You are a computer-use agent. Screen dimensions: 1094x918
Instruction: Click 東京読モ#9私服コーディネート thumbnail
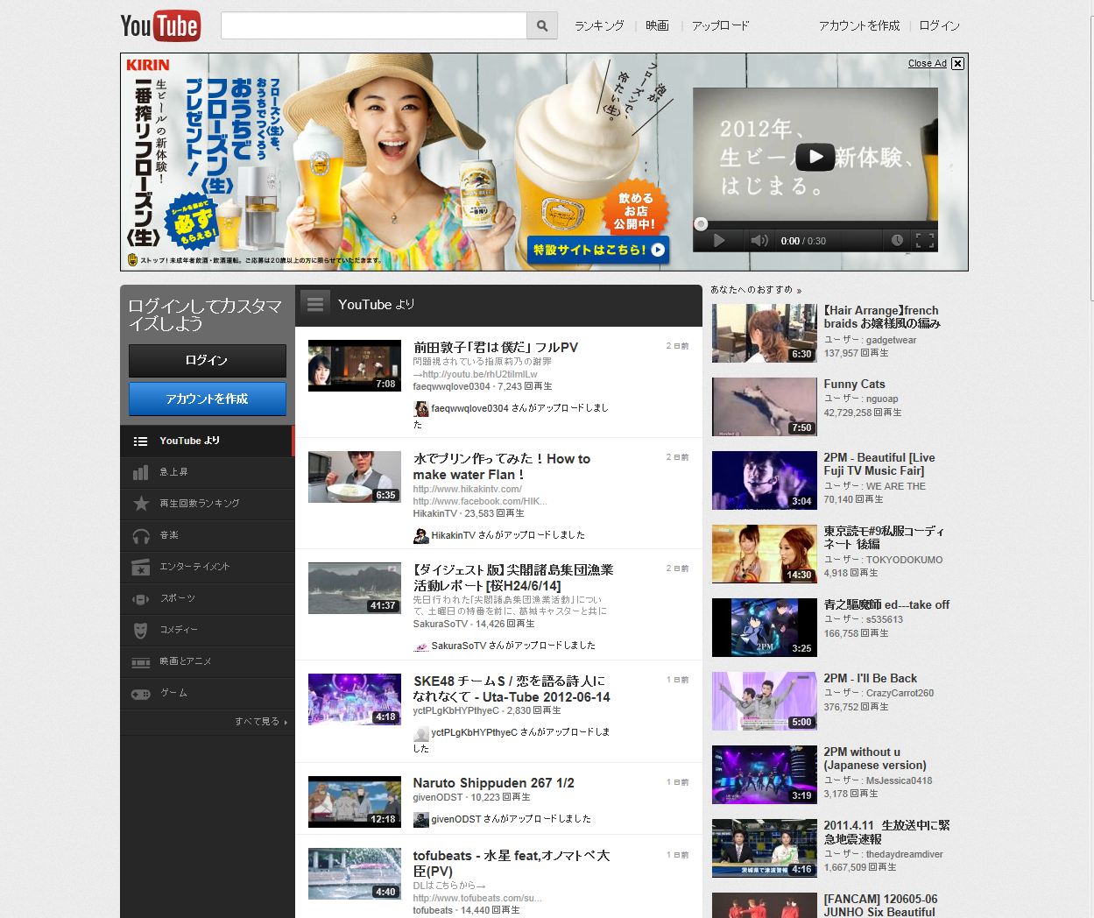coord(765,554)
